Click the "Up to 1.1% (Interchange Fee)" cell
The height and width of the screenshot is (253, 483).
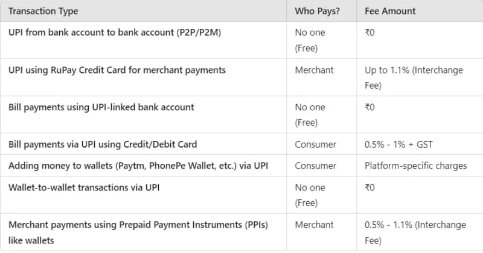[414, 78]
